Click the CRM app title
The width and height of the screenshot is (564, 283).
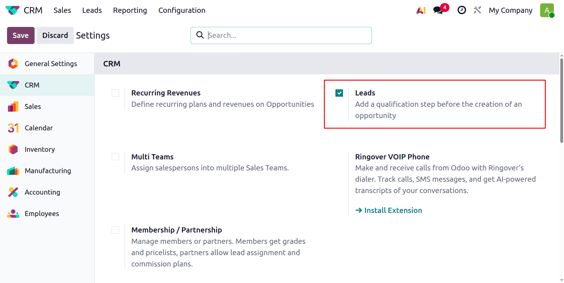click(33, 10)
